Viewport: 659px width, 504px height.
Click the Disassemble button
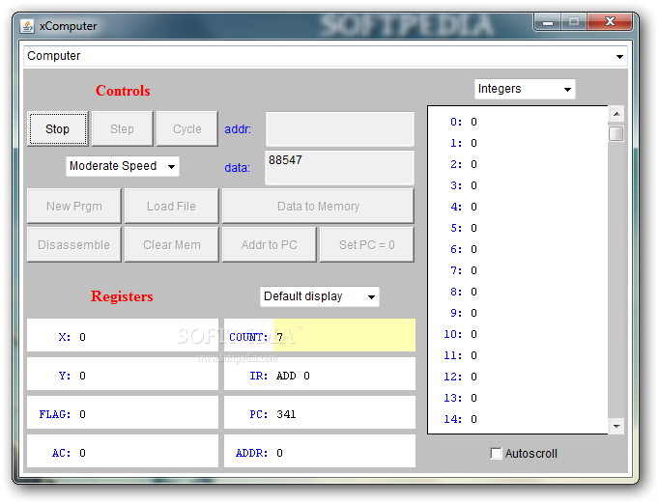click(x=74, y=245)
